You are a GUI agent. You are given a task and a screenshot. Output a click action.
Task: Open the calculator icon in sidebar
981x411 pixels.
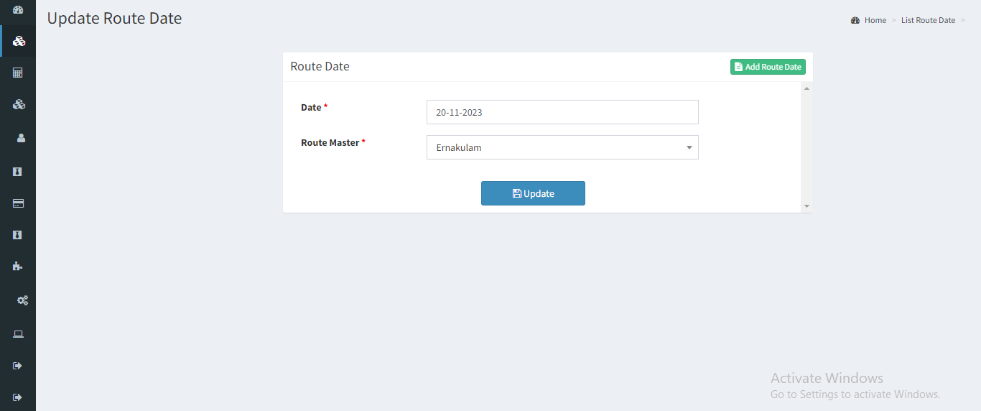point(19,73)
